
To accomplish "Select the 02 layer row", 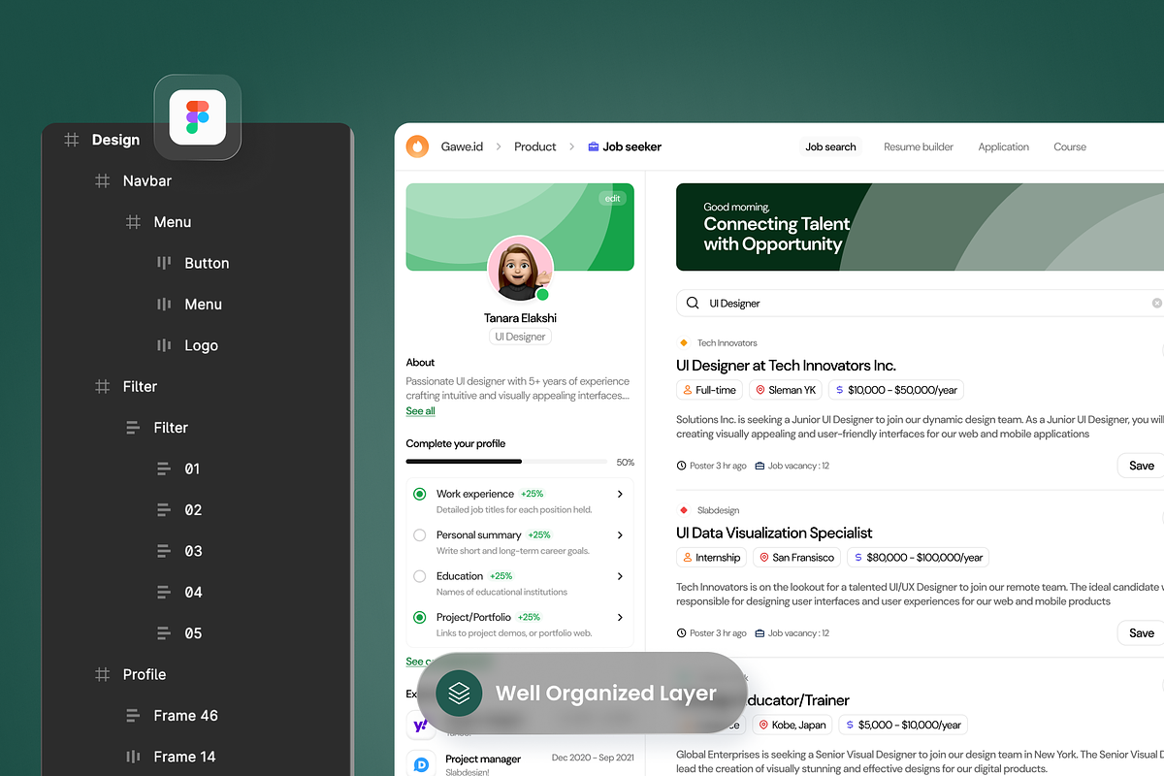I will click(x=193, y=510).
